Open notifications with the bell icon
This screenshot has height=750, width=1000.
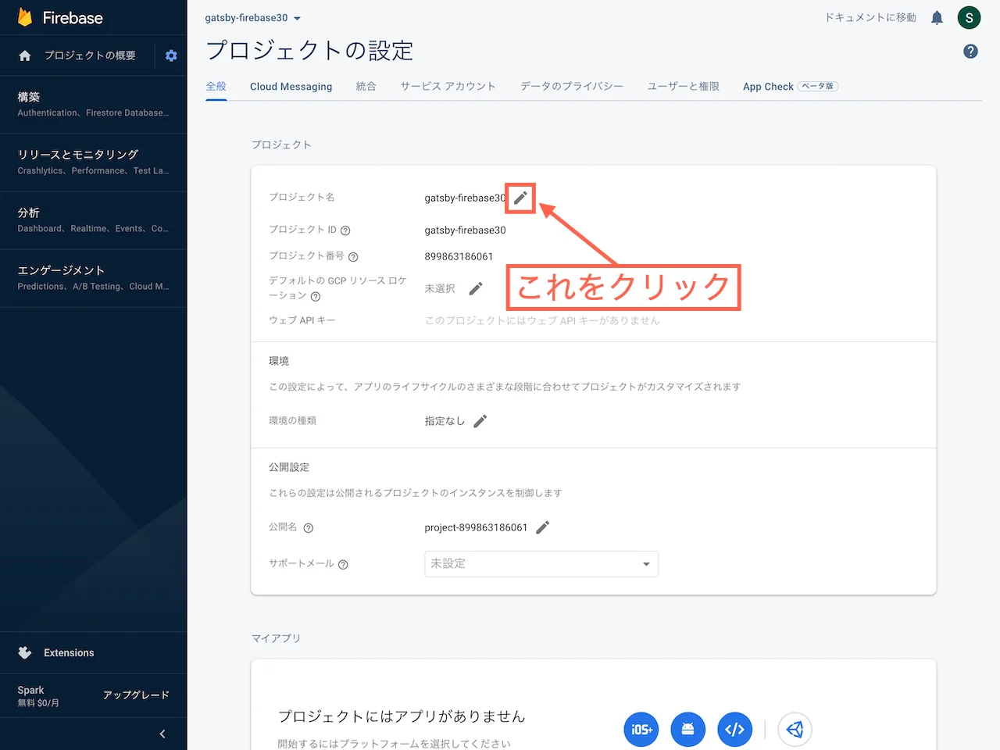(937, 17)
